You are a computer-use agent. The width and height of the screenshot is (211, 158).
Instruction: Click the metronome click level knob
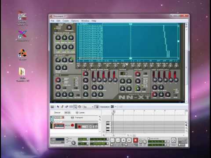click(x=73, y=143)
